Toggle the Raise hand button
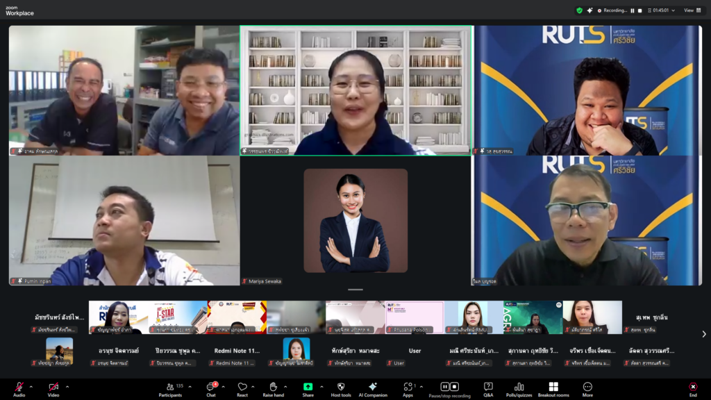 [273, 387]
